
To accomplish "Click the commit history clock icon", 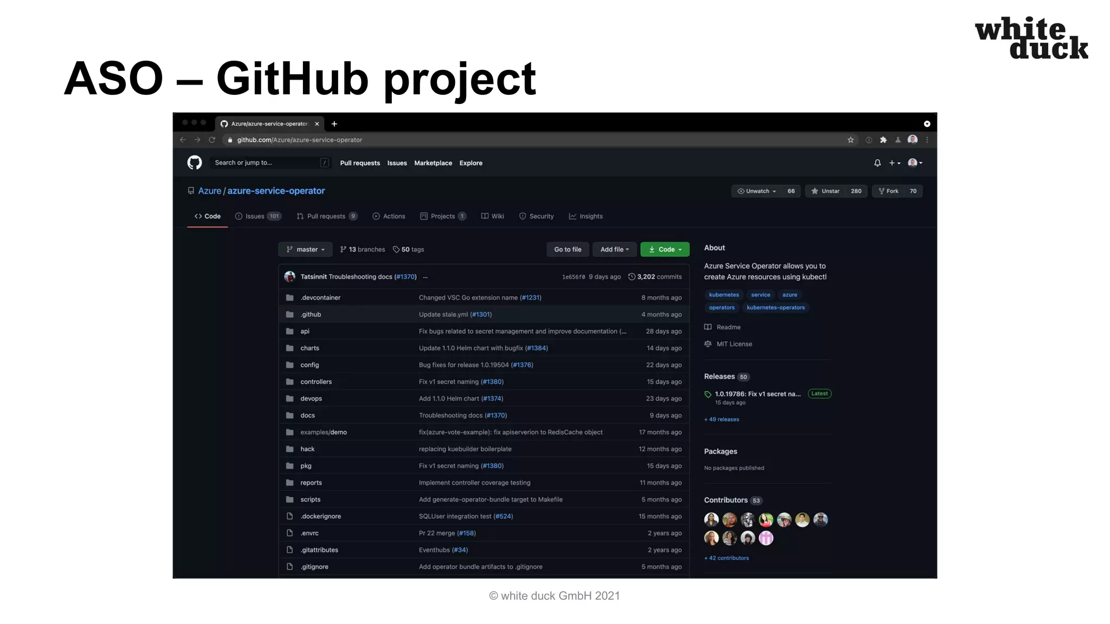I will [x=631, y=277].
